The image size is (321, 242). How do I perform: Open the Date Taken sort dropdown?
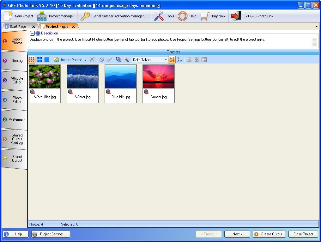click(x=166, y=60)
